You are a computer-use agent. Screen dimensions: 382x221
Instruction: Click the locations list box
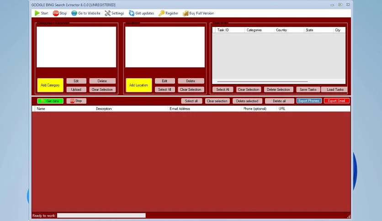point(165,47)
